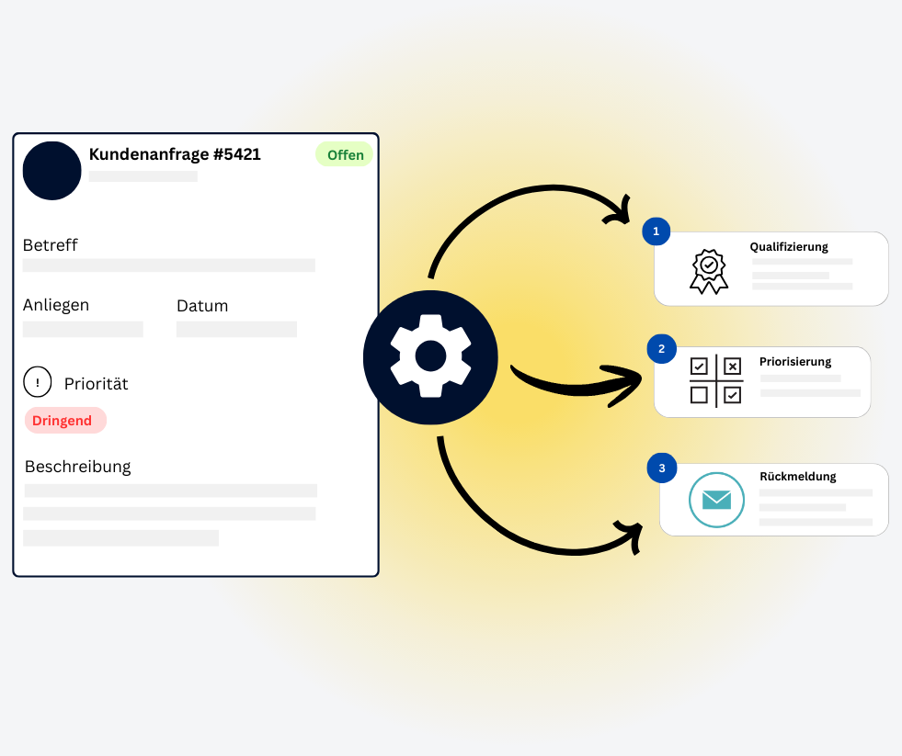Click the blue step 1 badge
Image resolution: width=902 pixels, height=756 pixels.
coord(656,231)
